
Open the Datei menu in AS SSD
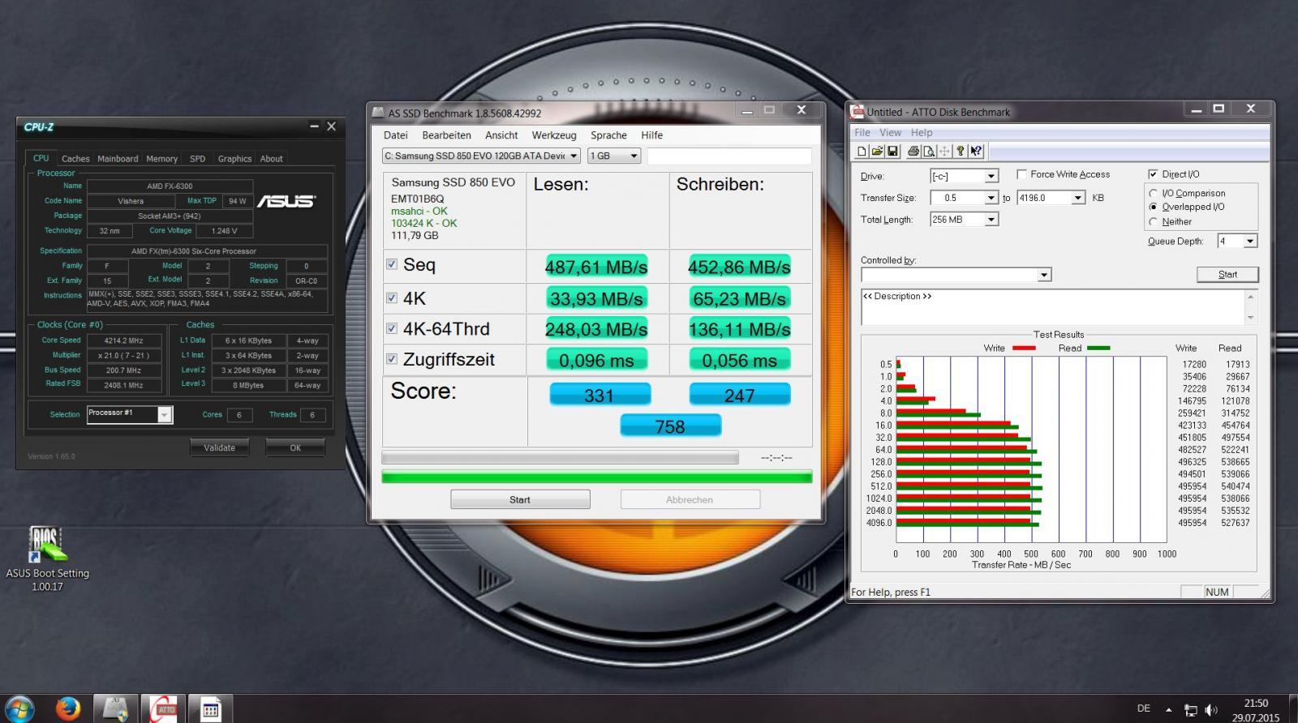coord(396,135)
